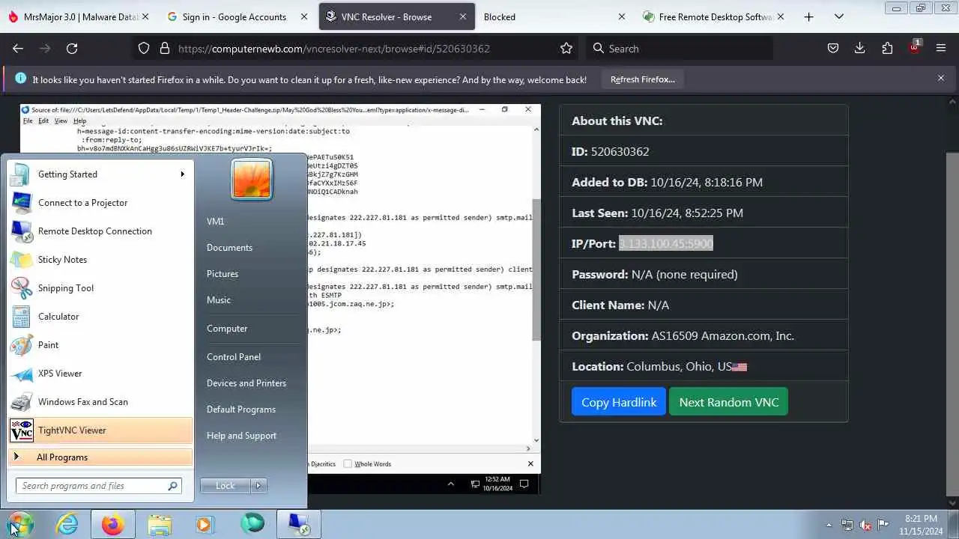
Task: Click the uBlock extension icon in toolbar
Action: tap(915, 47)
